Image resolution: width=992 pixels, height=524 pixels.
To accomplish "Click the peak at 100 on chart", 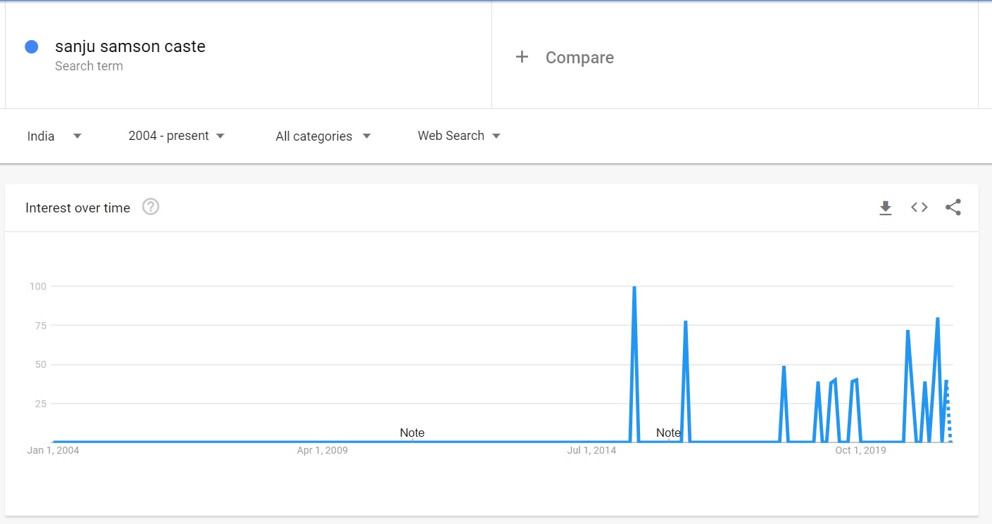I will [x=634, y=288].
